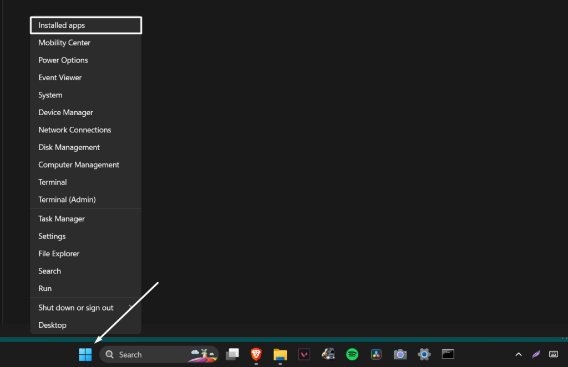
Task: Click the Windows Start button
Action: click(85, 354)
